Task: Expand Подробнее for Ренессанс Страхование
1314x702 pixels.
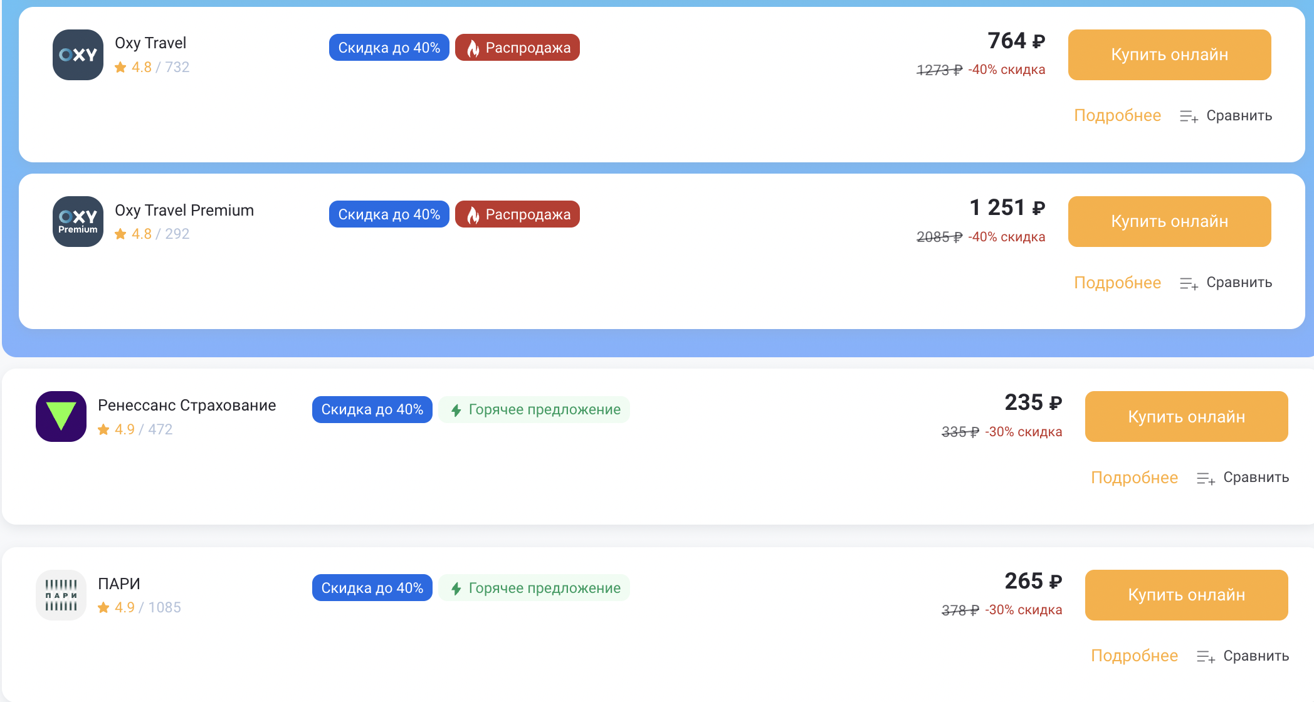Action: (x=1134, y=478)
